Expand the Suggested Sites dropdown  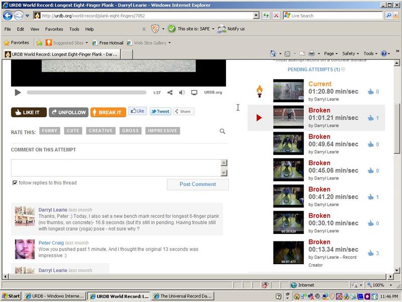[86, 43]
